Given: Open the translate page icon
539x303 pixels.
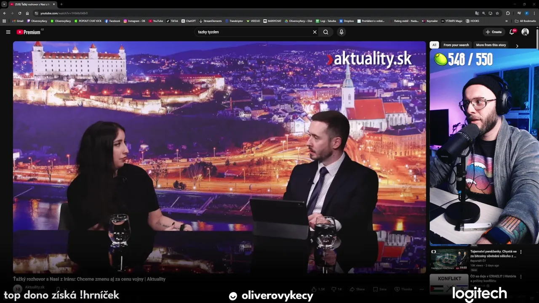Looking at the screenshot, I should pos(477,13).
